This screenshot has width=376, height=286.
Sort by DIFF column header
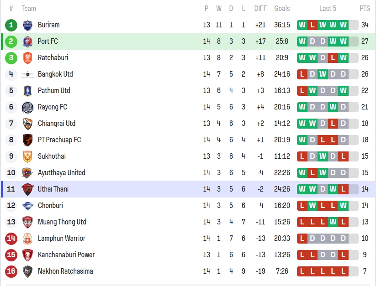pos(260,8)
